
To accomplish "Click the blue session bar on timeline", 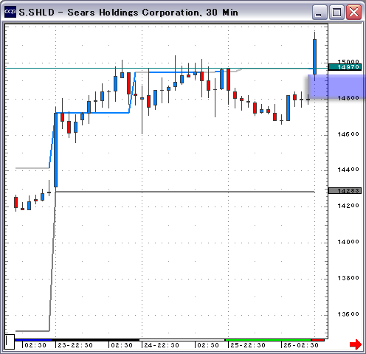I will pyautogui.click(x=33, y=340).
